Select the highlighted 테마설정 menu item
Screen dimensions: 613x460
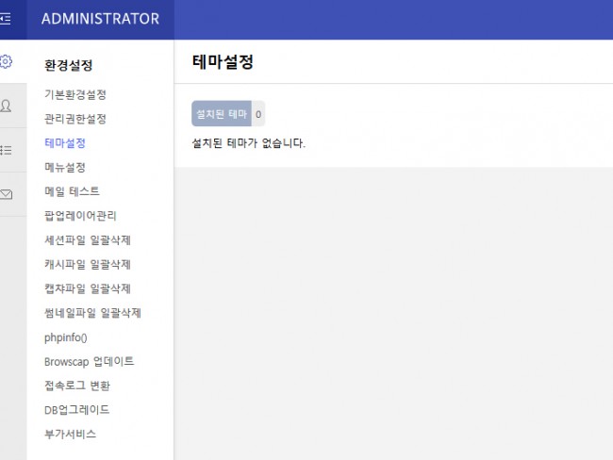coord(65,143)
